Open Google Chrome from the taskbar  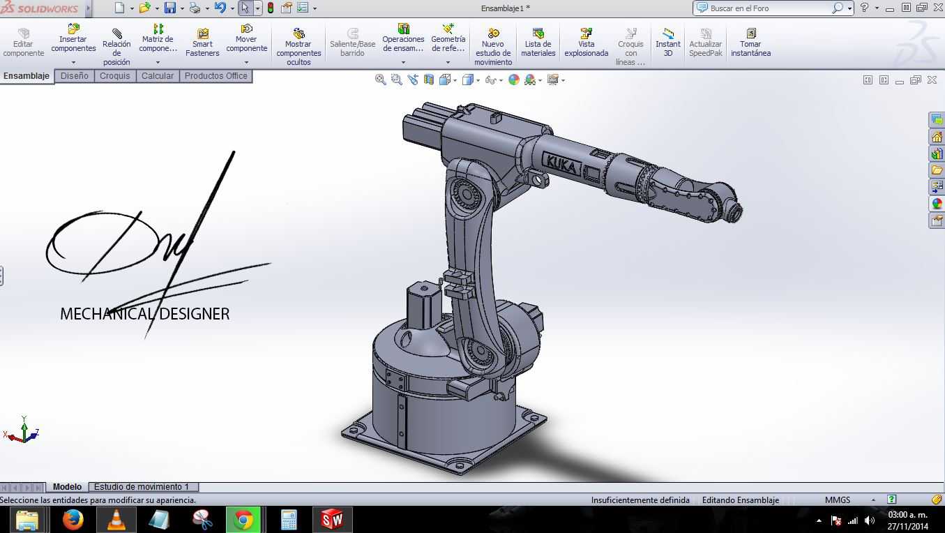click(243, 520)
